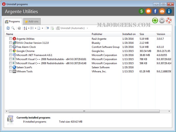Screen dimensions: 176x132
Task: Tick the checkbox next to VMware Tools
Action: [10, 71]
